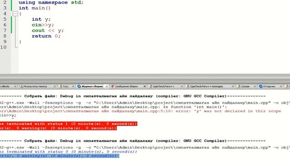This screenshot has height=163, width=290.
Task: Click the second 'Собрать файл: Debug' header line
Action: pyautogui.click(x=133, y=141)
